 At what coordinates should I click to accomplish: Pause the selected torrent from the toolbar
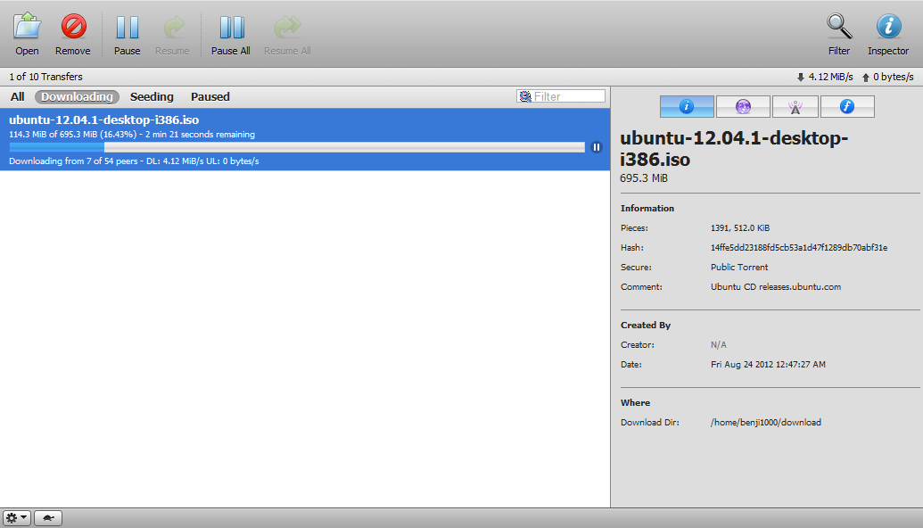click(128, 34)
